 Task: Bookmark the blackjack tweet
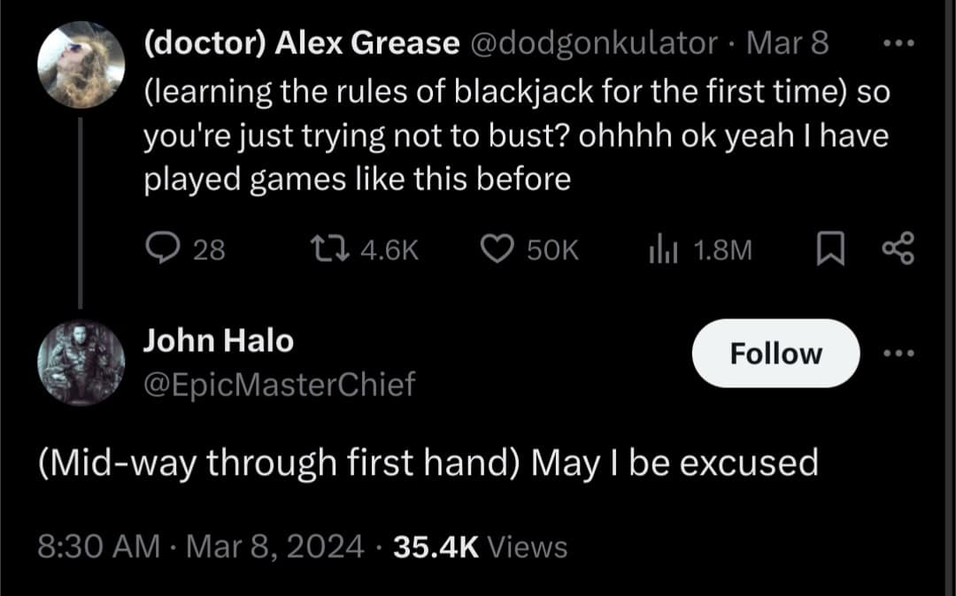(x=830, y=248)
